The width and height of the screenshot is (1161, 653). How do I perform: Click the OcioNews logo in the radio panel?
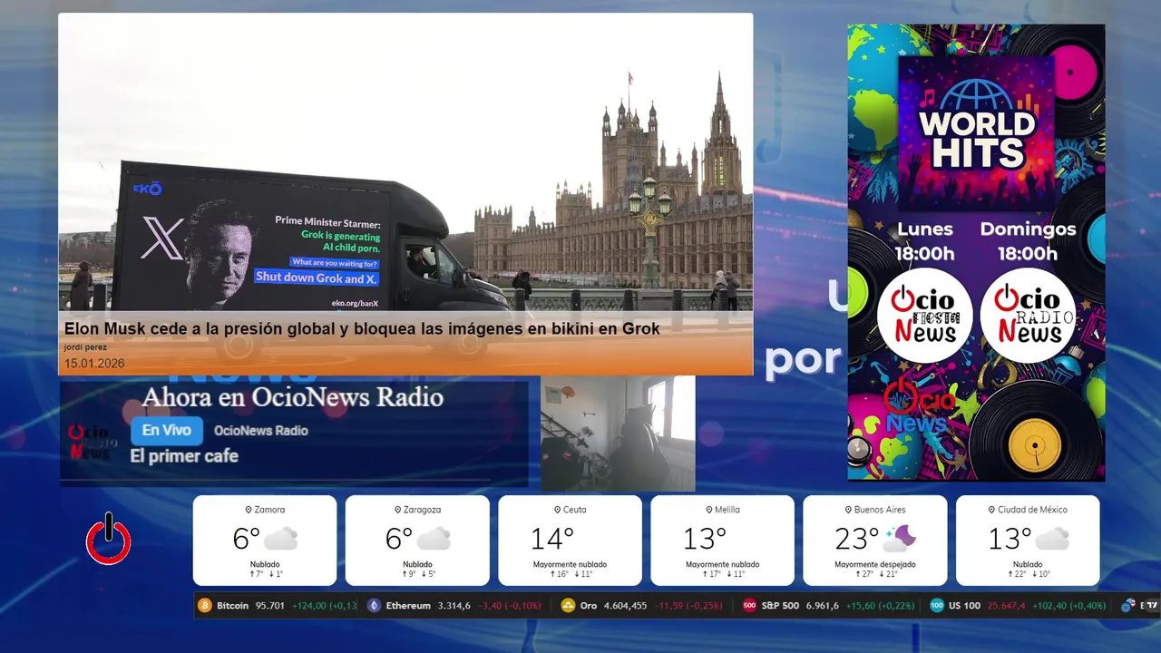pyautogui.click(x=93, y=441)
